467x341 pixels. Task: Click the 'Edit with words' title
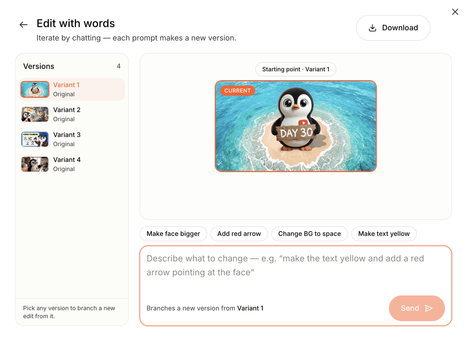click(x=76, y=24)
